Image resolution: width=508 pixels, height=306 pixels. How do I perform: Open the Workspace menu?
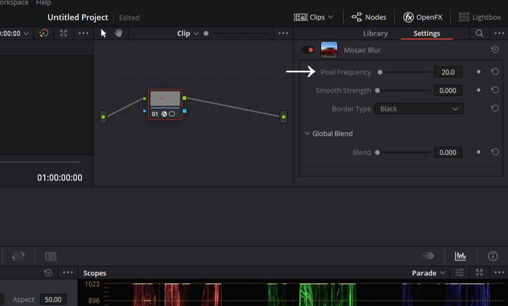pos(14,3)
